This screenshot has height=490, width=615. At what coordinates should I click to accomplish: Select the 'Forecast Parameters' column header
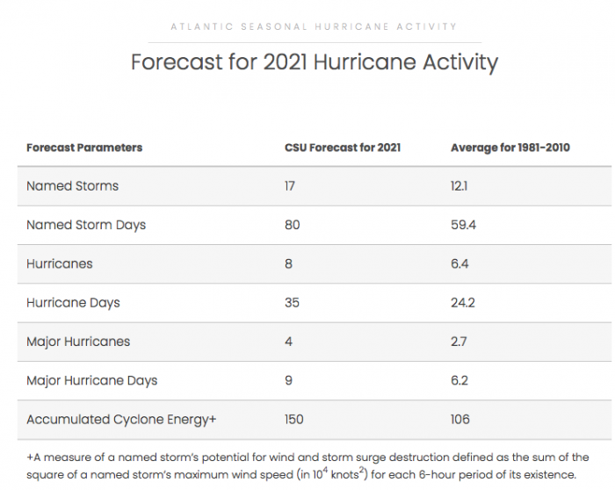(x=84, y=148)
